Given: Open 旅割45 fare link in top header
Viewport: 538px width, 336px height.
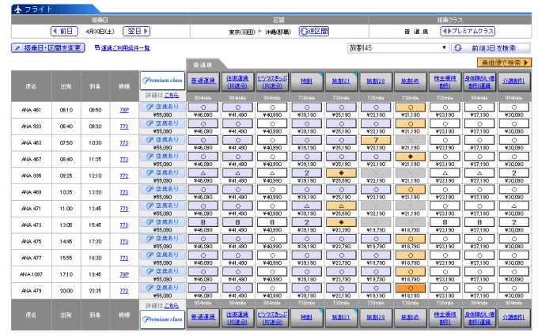Looking at the screenshot, I should pyautogui.click(x=411, y=81).
